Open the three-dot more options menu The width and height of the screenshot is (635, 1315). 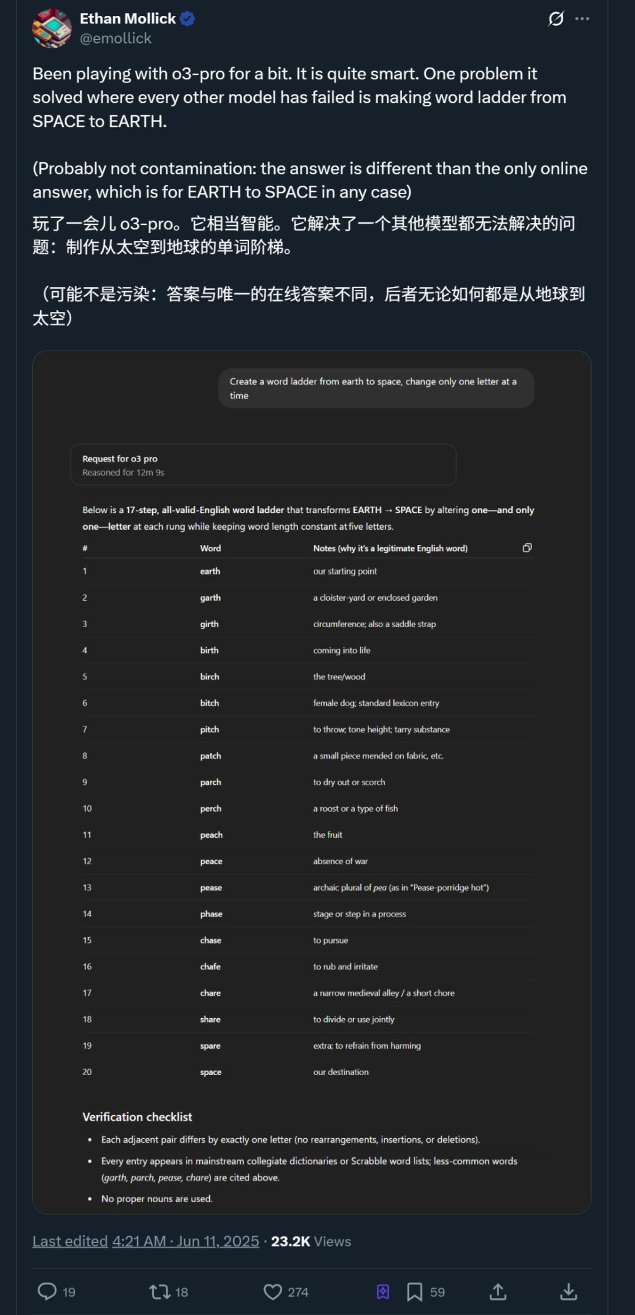[582, 19]
